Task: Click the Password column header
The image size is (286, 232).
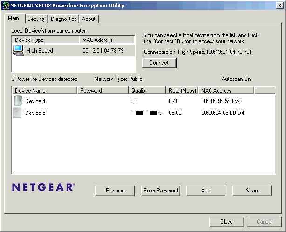Action: point(102,91)
